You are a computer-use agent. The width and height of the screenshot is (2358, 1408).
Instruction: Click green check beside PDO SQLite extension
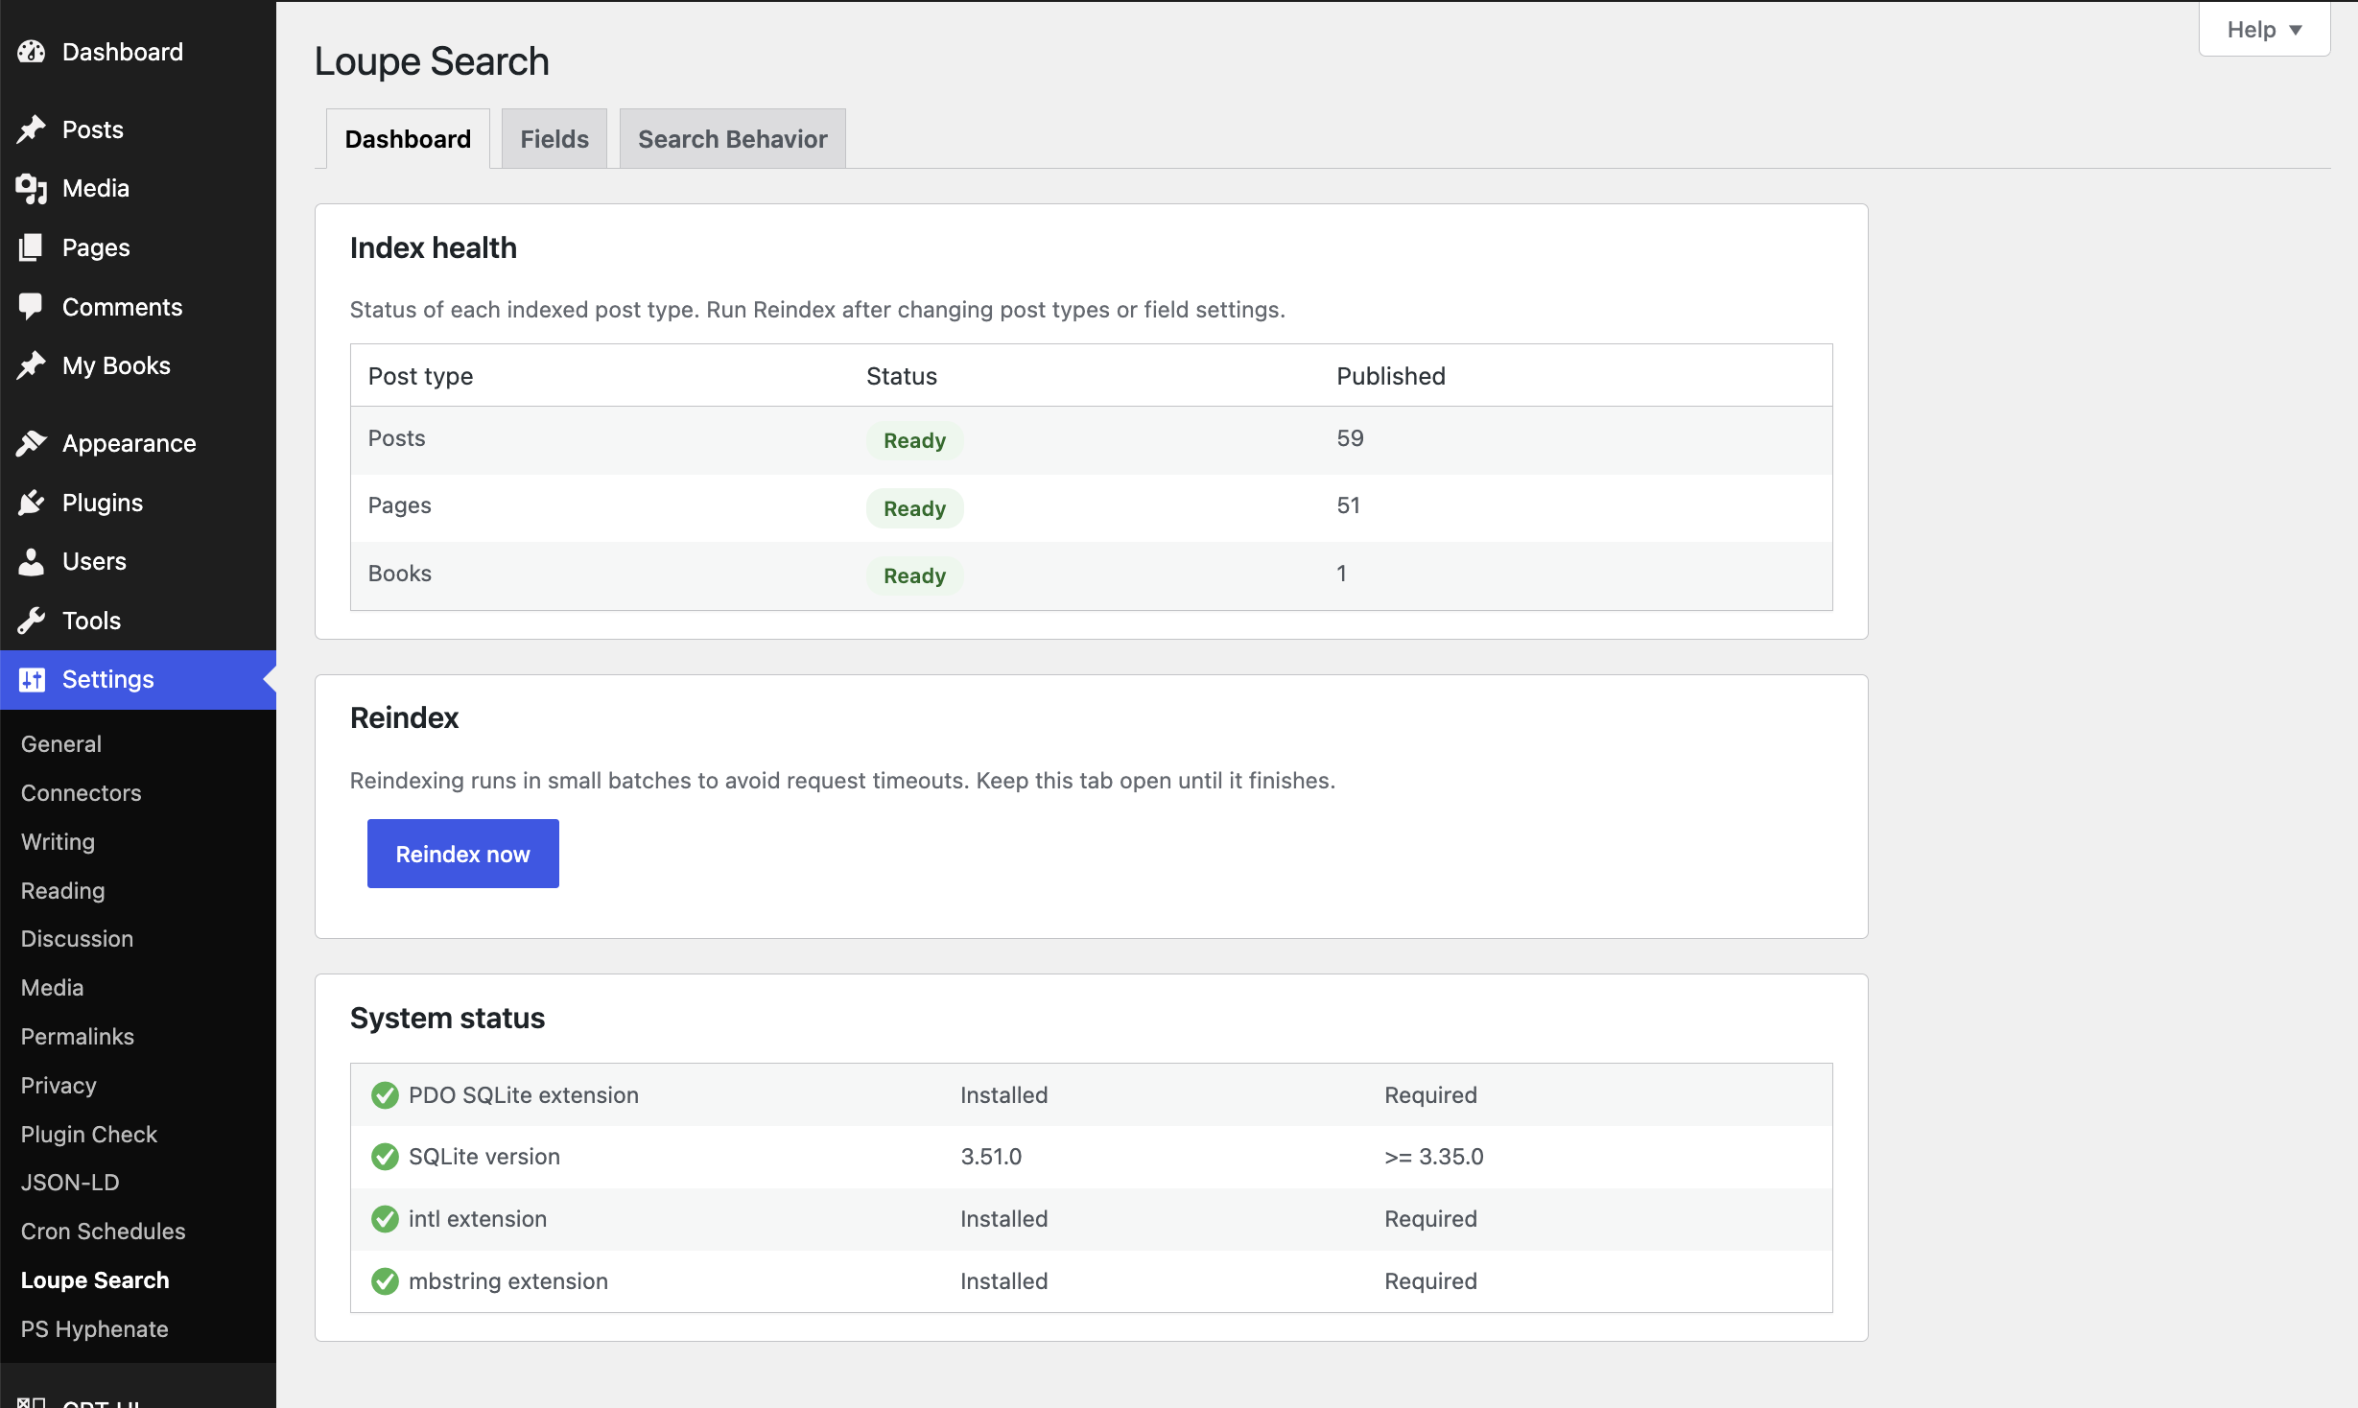click(x=385, y=1095)
